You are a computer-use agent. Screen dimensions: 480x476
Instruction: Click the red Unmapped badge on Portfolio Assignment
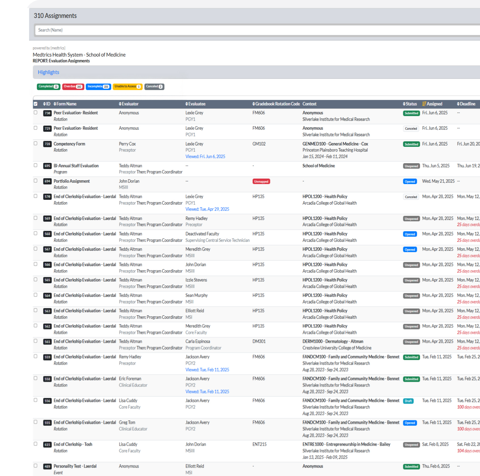261,181
